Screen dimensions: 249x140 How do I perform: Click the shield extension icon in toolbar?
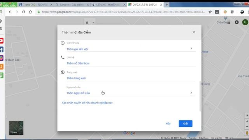click(232, 12)
